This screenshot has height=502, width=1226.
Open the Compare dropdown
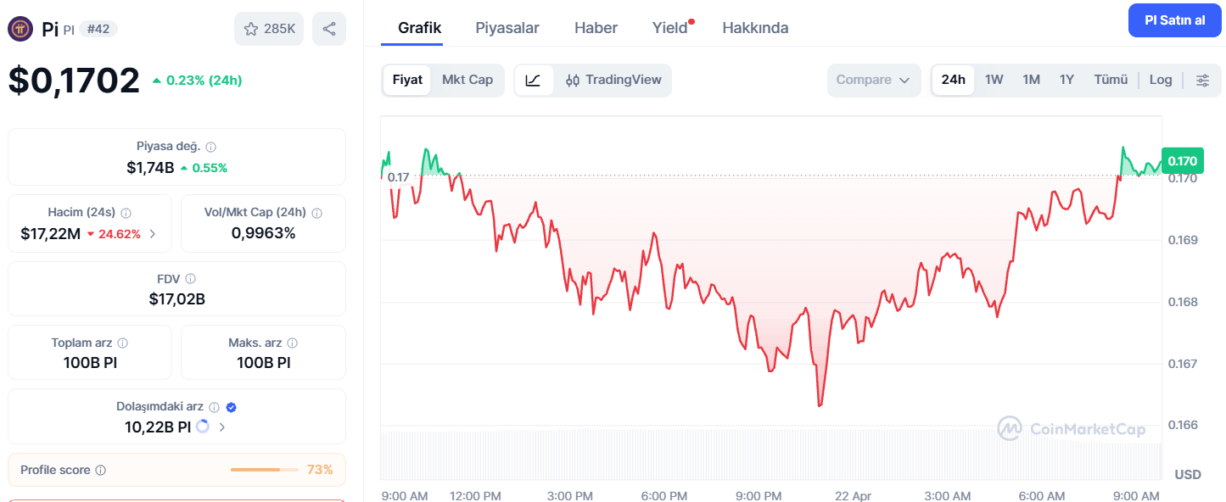pyautogui.click(x=873, y=79)
